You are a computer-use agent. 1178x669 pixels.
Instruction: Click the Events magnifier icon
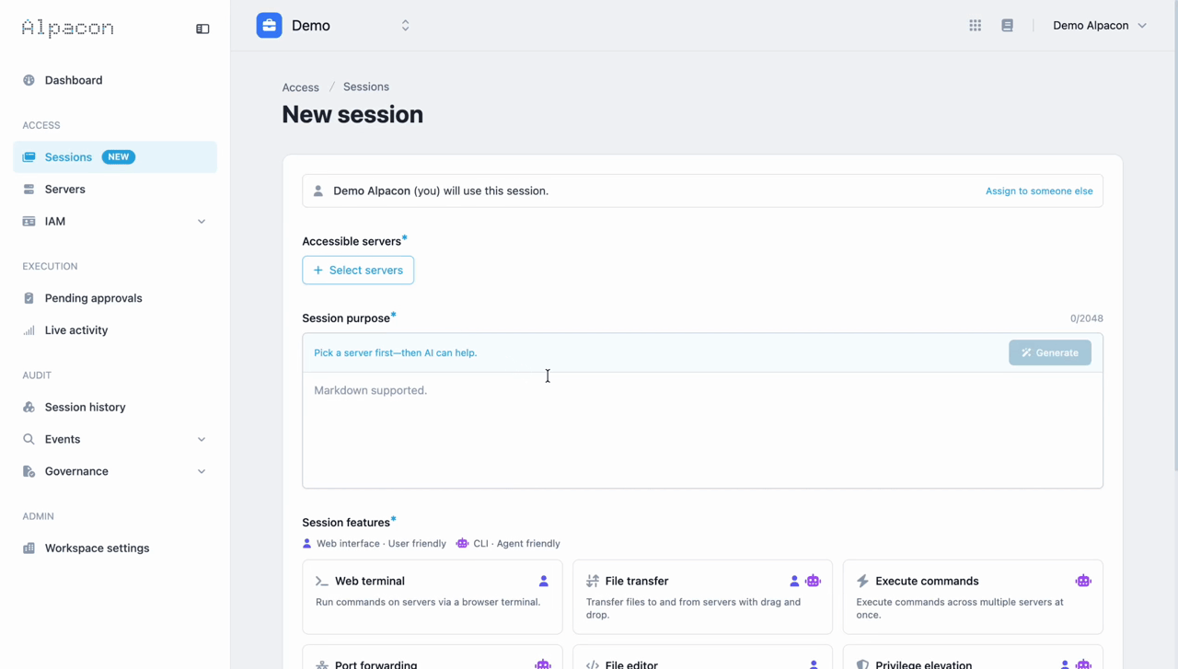tap(29, 439)
